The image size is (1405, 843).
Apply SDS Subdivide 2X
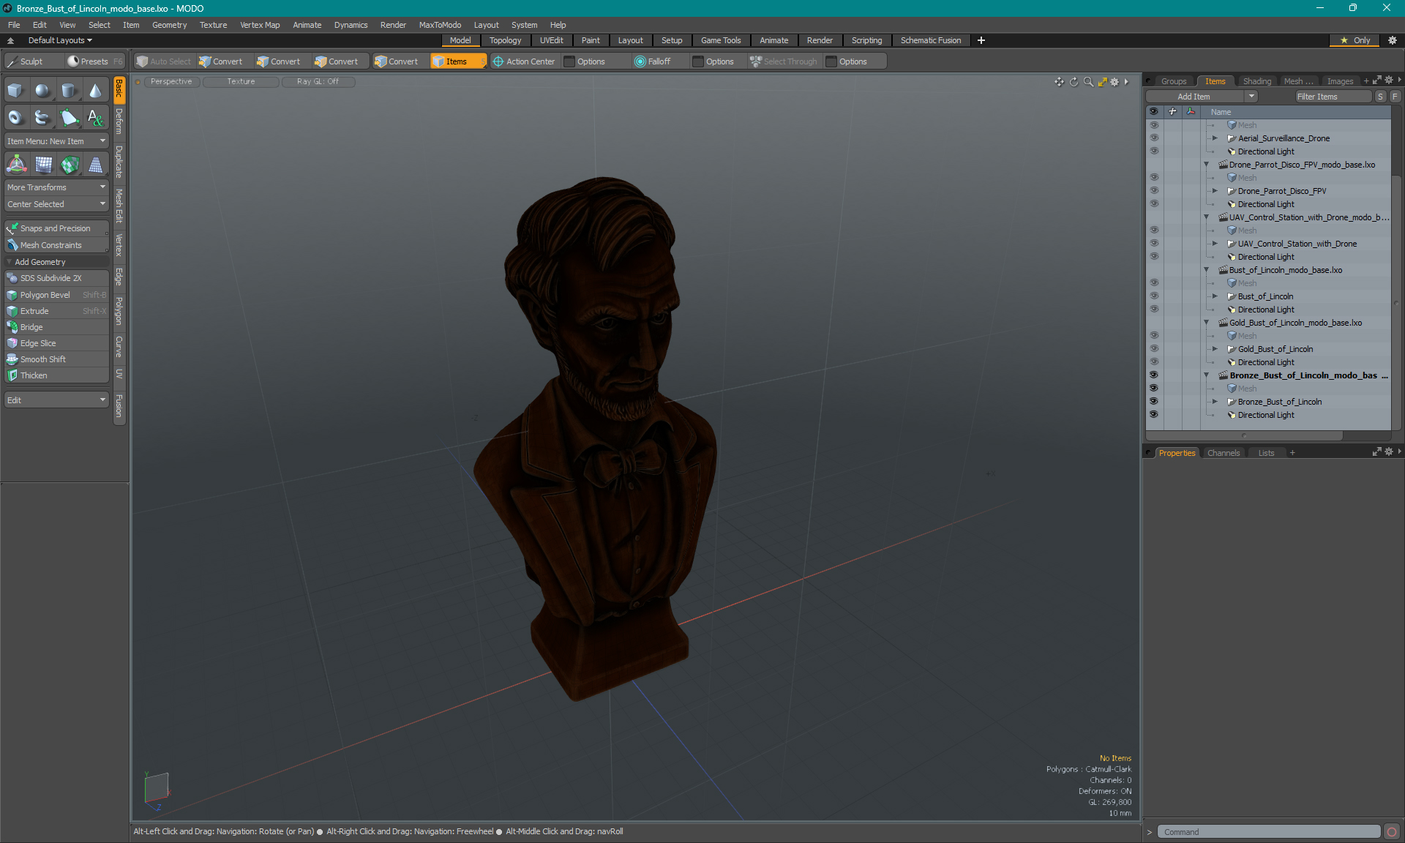[56, 278]
